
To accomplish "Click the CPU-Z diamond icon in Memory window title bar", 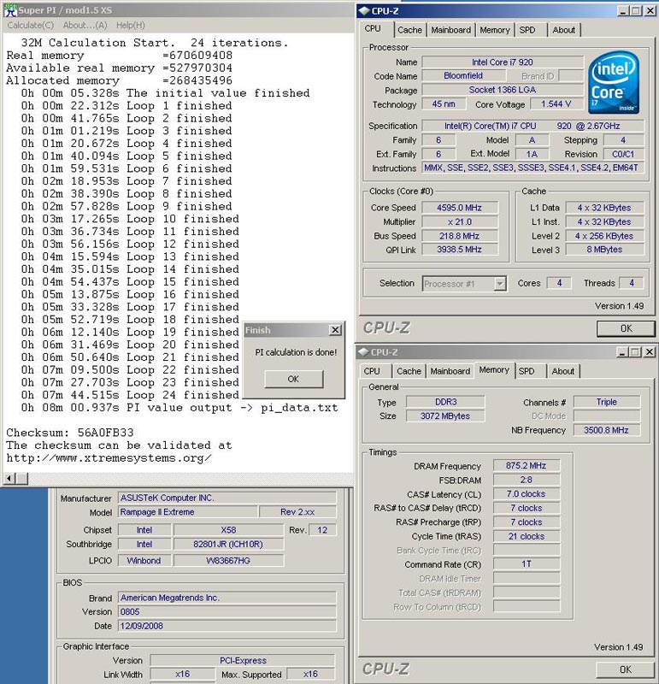I will (363, 352).
